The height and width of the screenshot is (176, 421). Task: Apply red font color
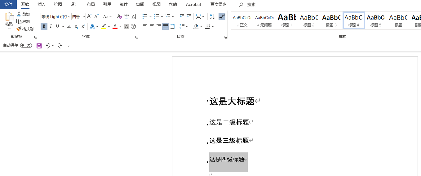point(115,26)
